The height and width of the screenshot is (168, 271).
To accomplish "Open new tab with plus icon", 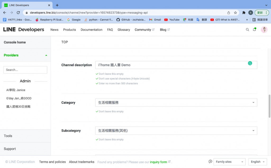I will pos(57,5).
